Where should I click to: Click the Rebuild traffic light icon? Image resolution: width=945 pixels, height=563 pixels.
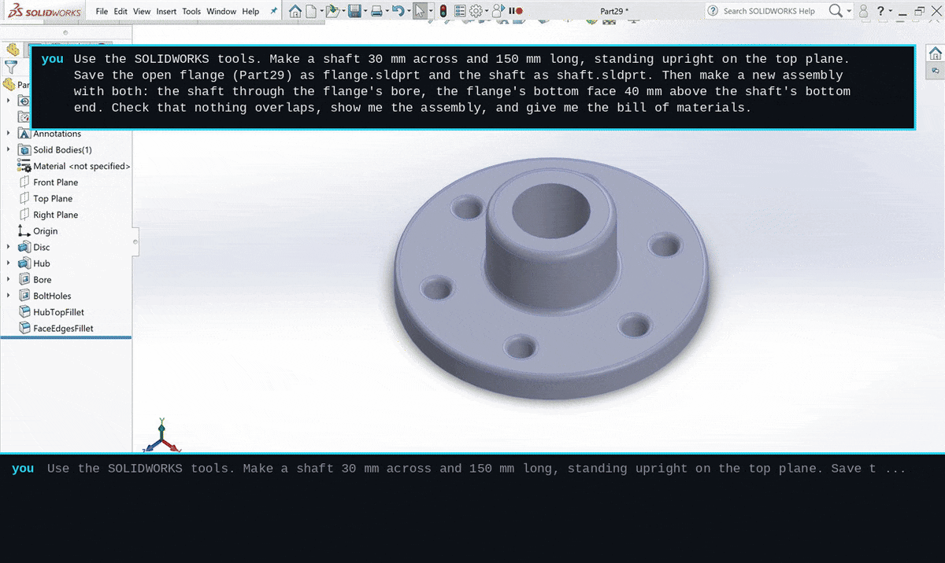(x=443, y=11)
